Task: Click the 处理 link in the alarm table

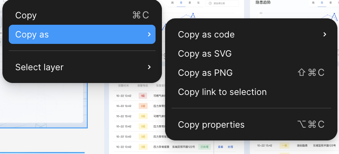Action: (230, 147)
